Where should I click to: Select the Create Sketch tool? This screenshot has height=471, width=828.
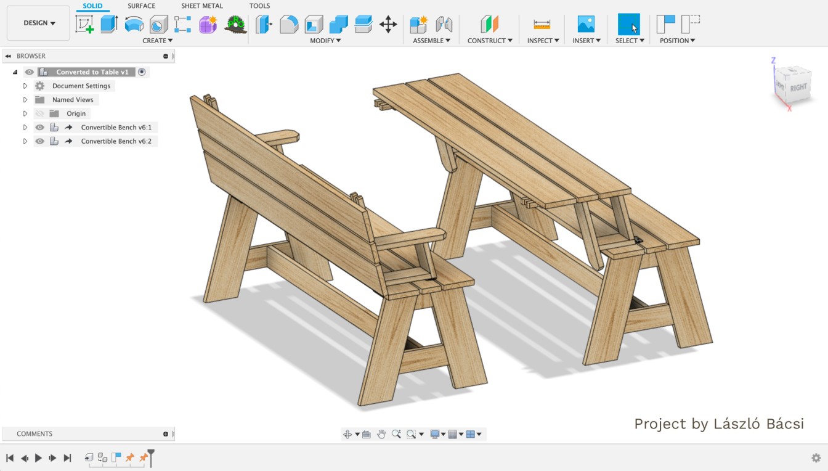84,25
